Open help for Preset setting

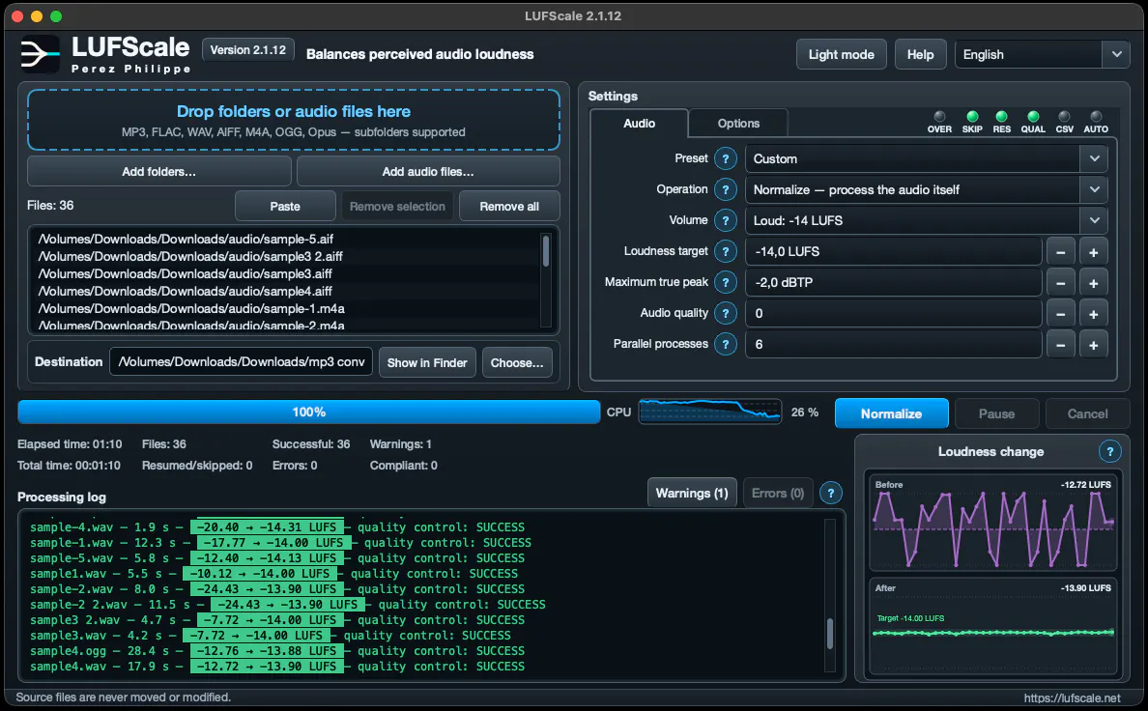point(725,158)
